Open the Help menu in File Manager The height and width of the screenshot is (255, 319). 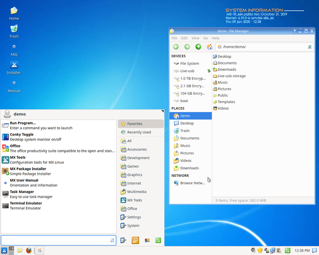coord(215,38)
